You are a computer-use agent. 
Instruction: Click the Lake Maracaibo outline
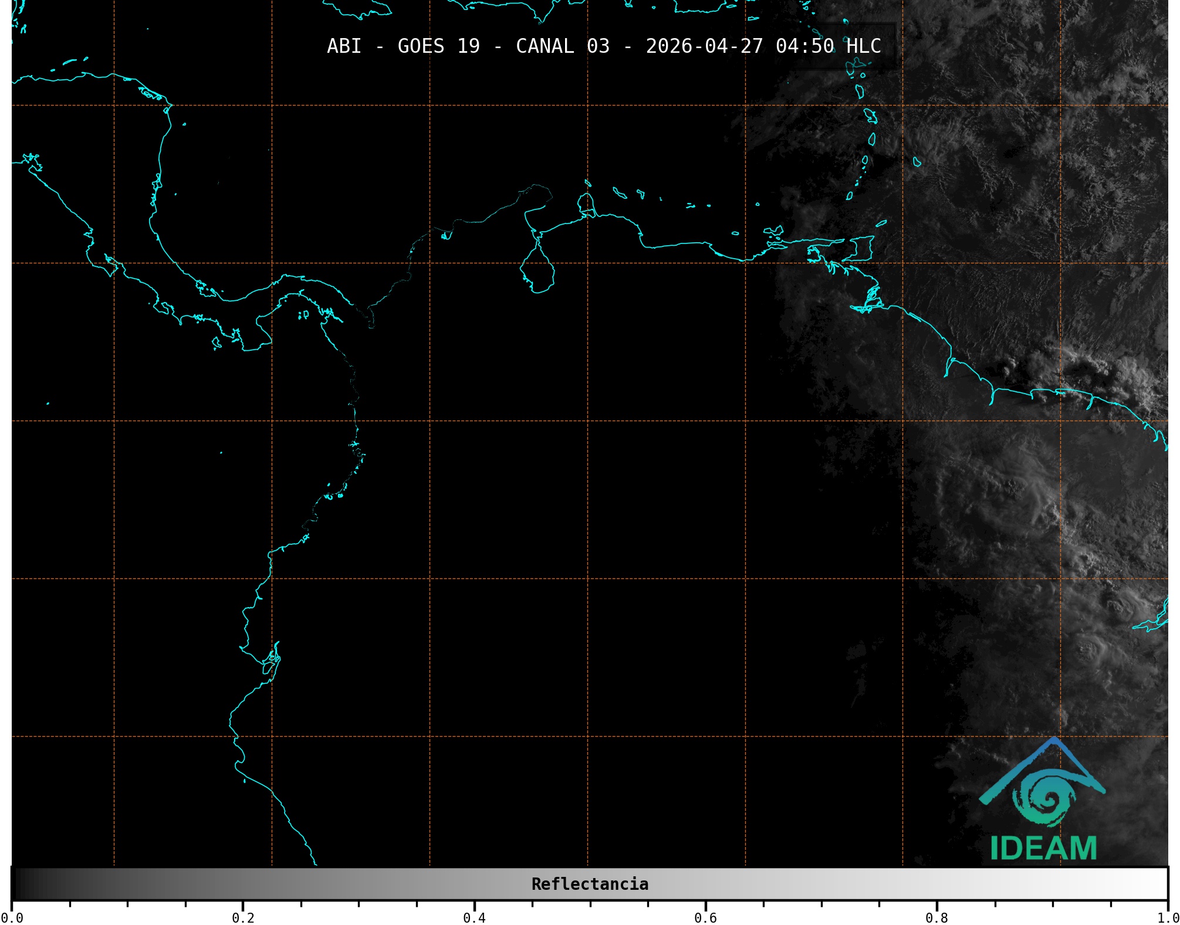coord(537,271)
